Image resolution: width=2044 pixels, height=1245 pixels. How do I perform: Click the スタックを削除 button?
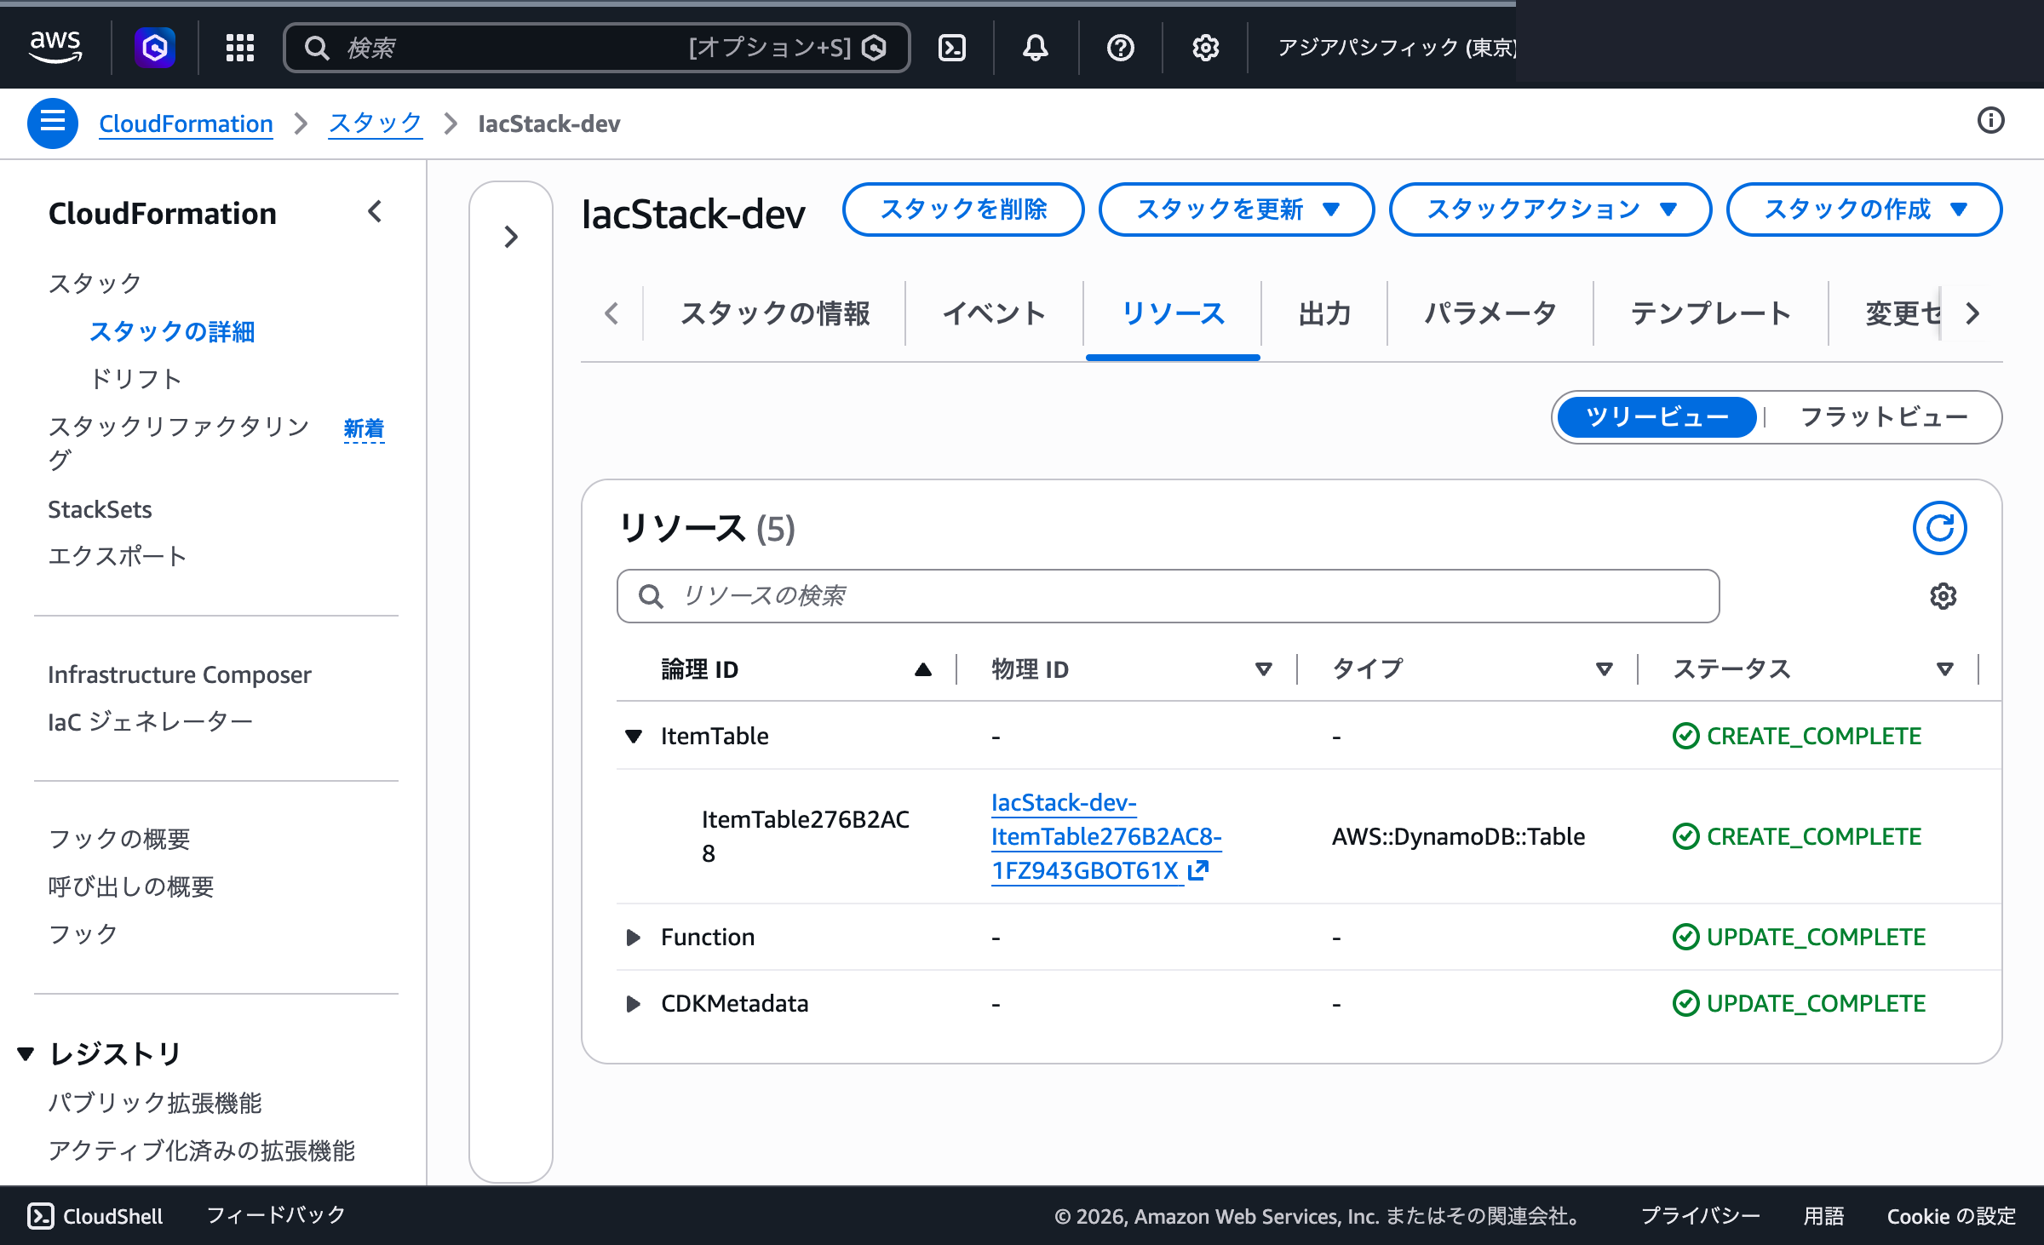[963, 209]
